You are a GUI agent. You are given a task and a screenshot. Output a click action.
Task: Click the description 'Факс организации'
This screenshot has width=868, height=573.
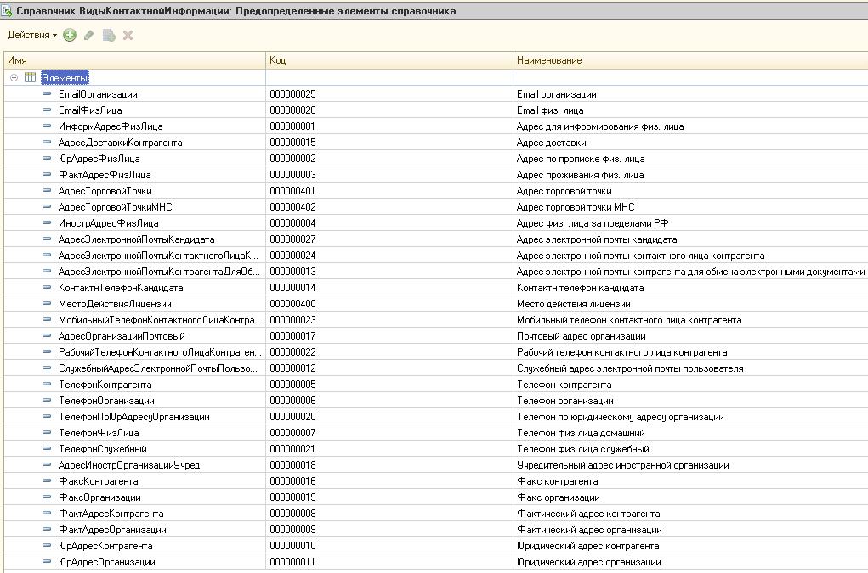point(558,497)
